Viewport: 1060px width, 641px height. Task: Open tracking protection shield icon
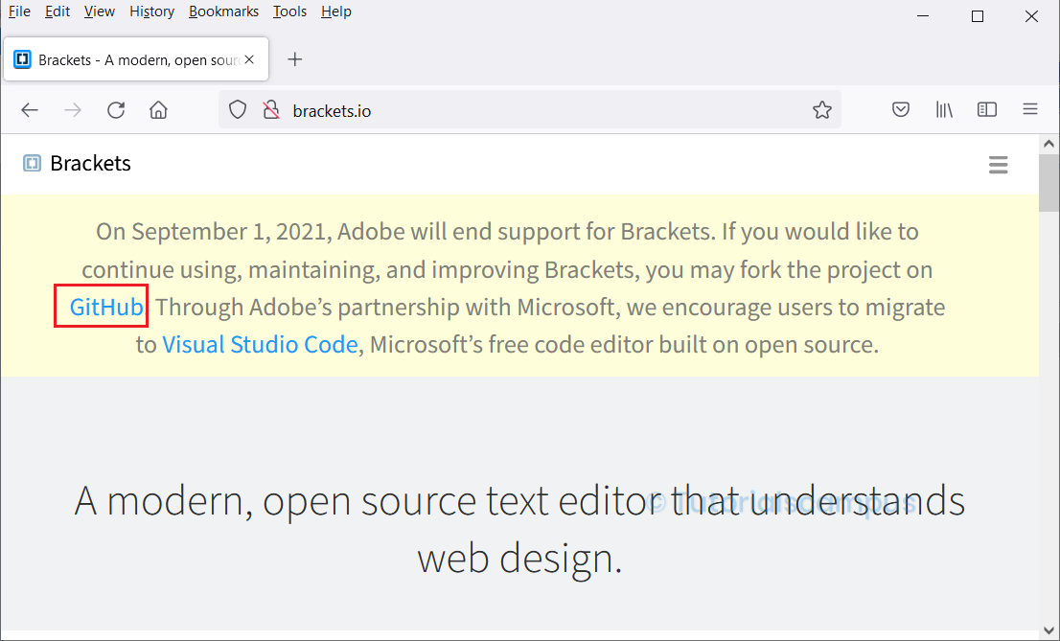[238, 109]
